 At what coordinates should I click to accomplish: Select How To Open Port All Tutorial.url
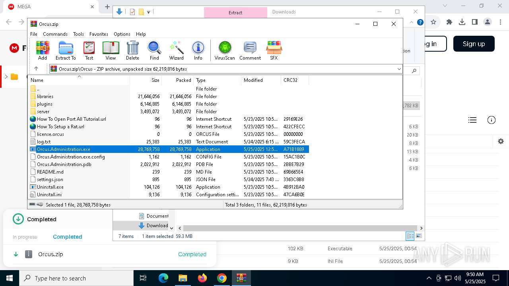169,119
